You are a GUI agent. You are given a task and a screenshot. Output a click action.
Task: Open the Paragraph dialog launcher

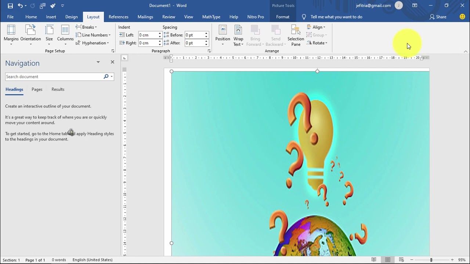tap(209, 51)
